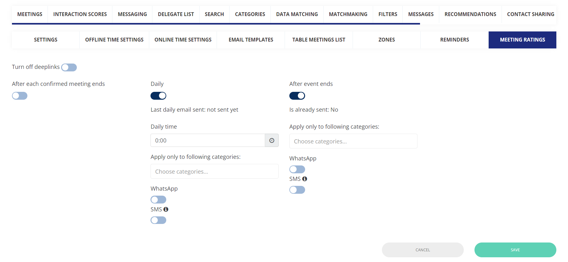Click 'Last daily email sent: not sent yet' text
Image resolution: width=568 pixels, height=262 pixels.
point(194,110)
